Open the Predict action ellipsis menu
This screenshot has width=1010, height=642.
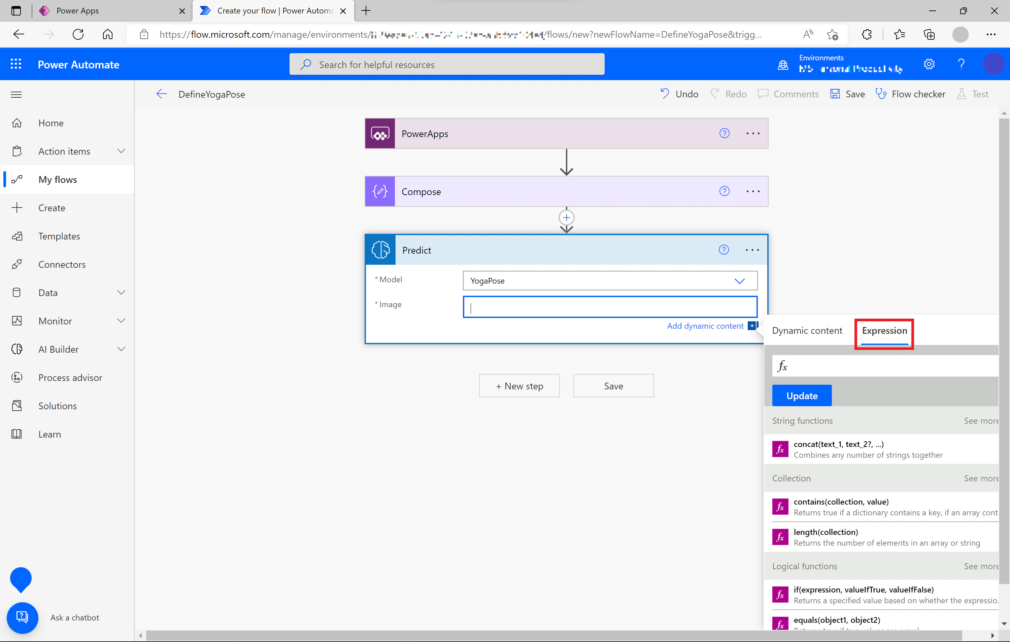coord(752,250)
